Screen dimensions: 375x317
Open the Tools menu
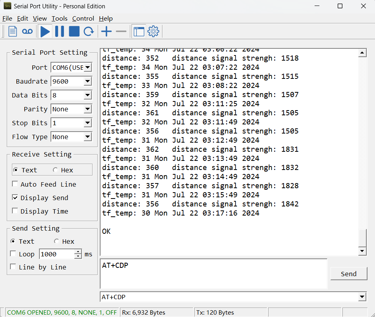59,19
